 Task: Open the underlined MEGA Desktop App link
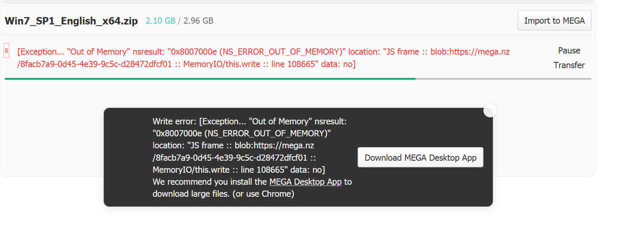click(305, 182)
